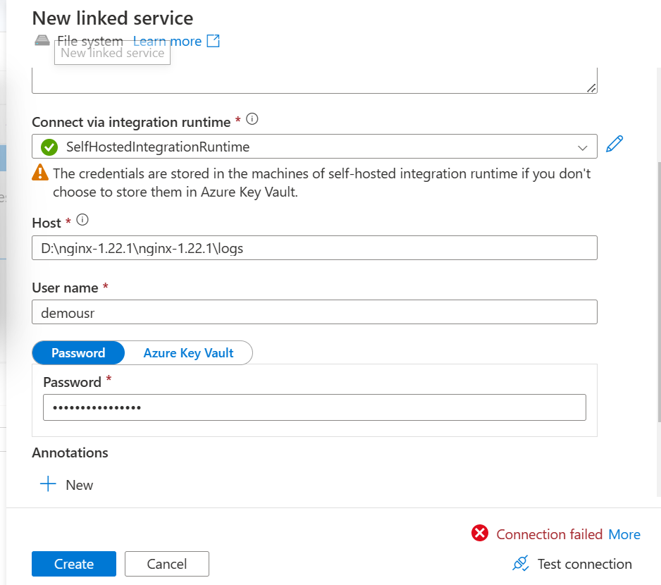This screenshot has width=661, height=585.
Task: Click More next to Connection failed
Action: (624, 534)
